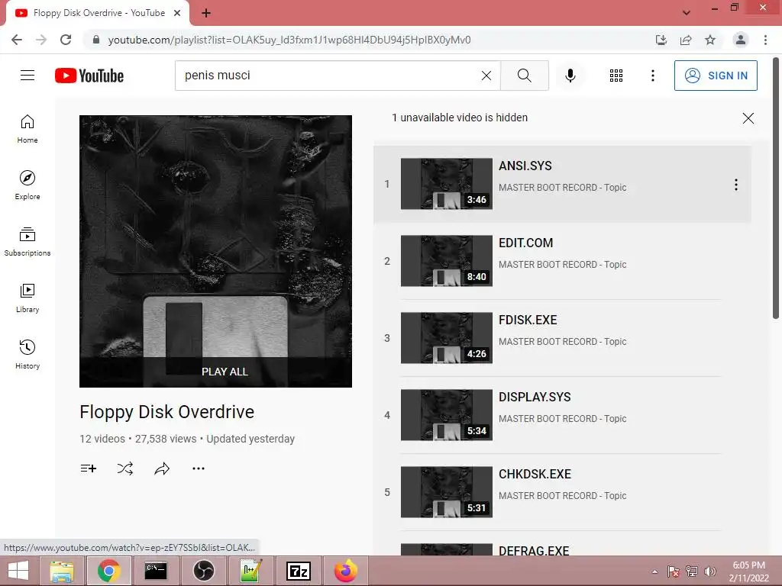Open a new browser tab
This screenshot has height=586, width=782.
pos(206,14)
